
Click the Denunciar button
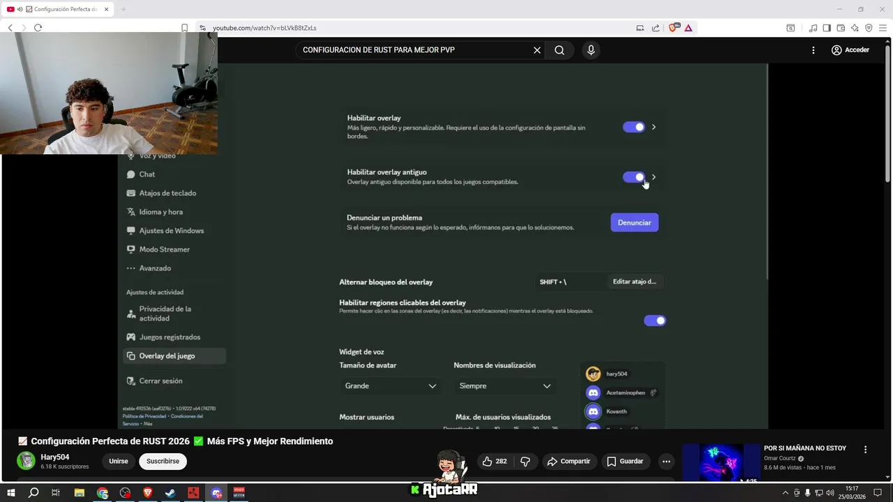634,222
